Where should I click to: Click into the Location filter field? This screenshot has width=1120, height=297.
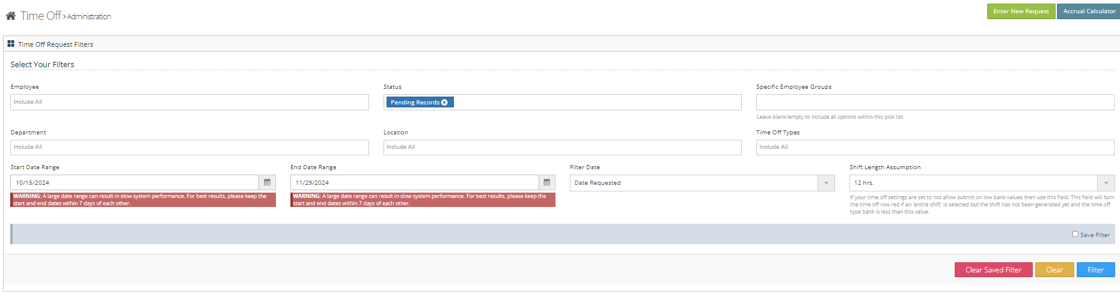[x=562, y=148]
